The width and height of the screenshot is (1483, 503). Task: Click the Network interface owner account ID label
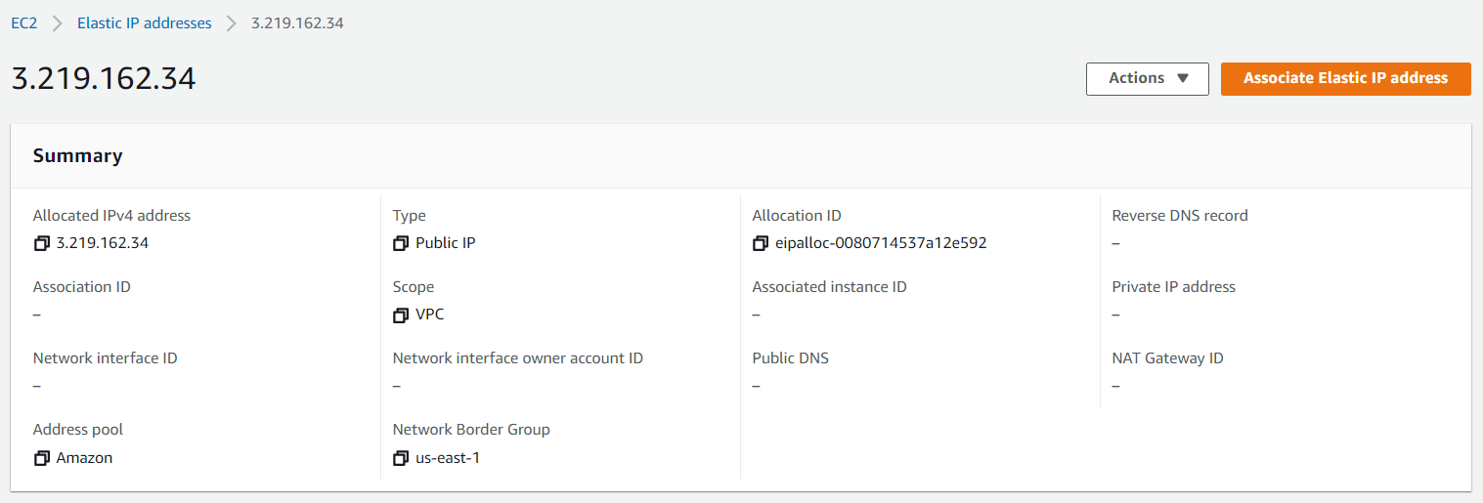(x=518, y=358)
